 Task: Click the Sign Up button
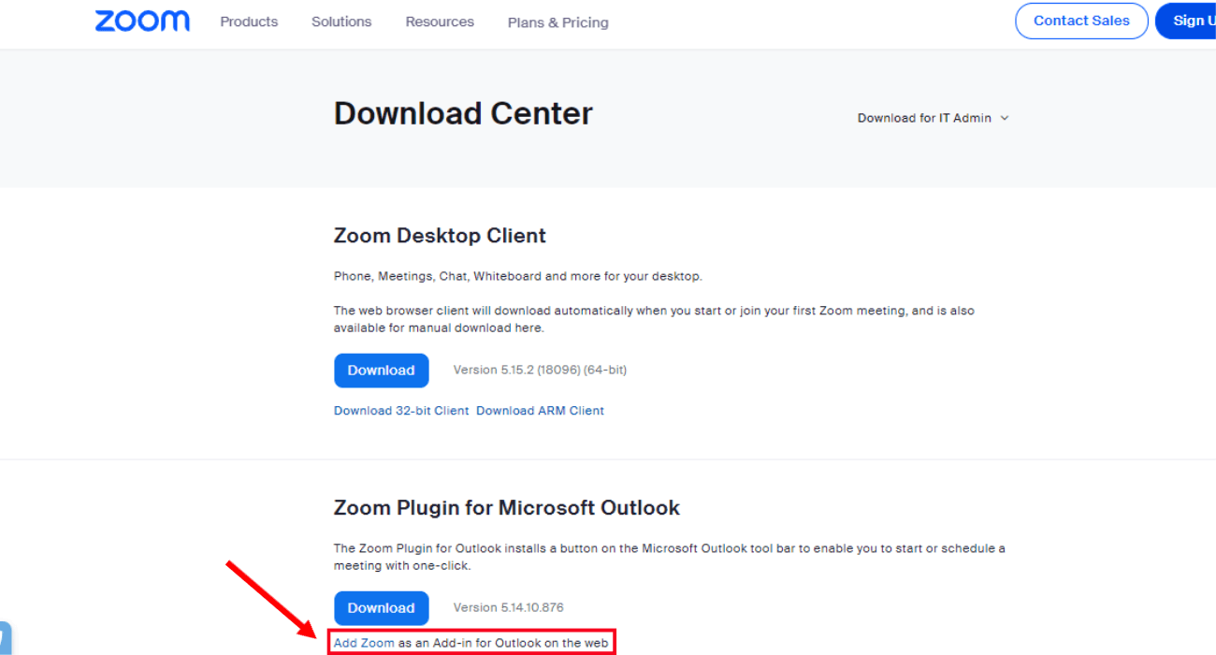tap(1186, 21)
